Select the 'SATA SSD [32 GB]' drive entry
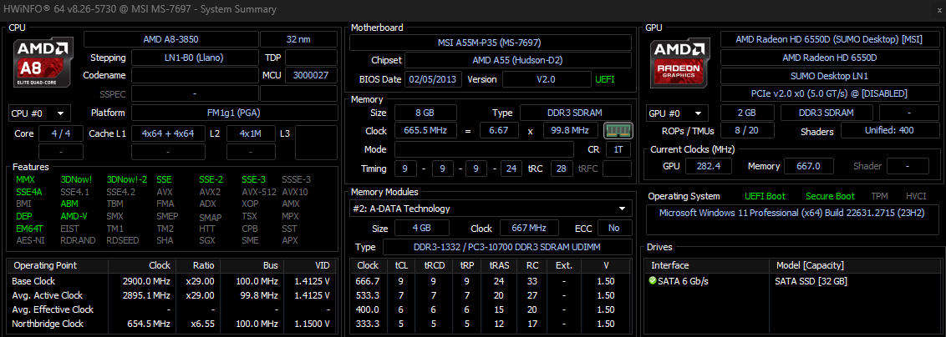Image resolution: width=946 pixels, height=337 pixels. [811, 281]
